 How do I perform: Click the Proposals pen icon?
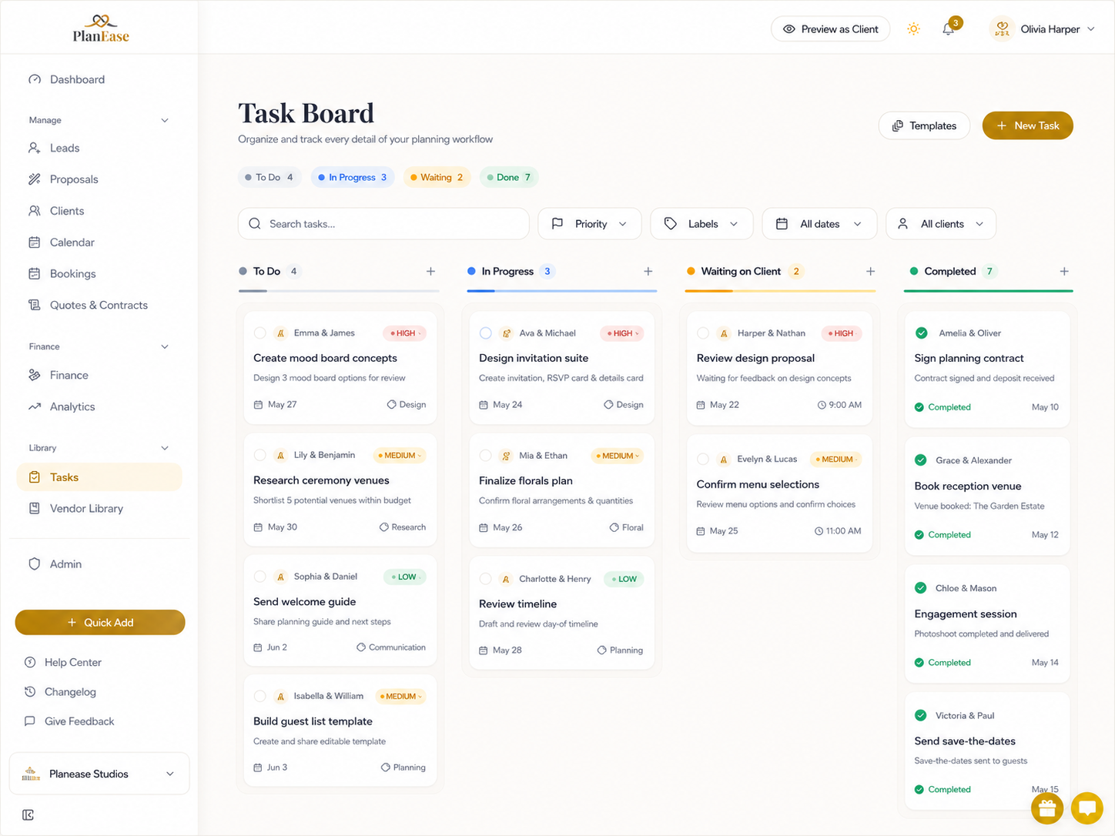[x=35, y=179]
